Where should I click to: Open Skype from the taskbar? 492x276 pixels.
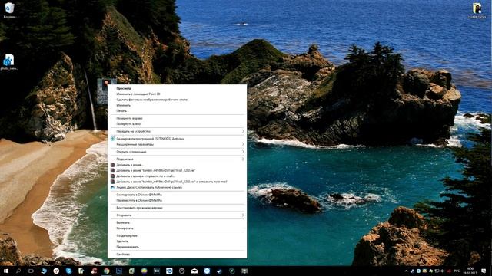(68, 271)
